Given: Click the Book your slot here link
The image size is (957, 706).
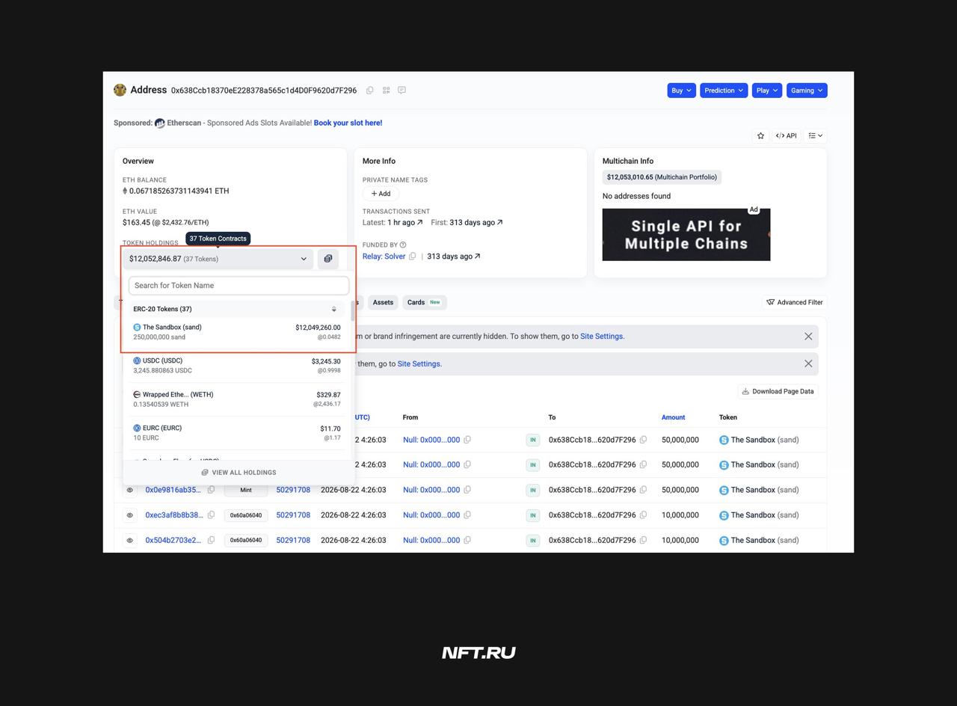Looking at the screenshot, I should [x=348, y=123].
